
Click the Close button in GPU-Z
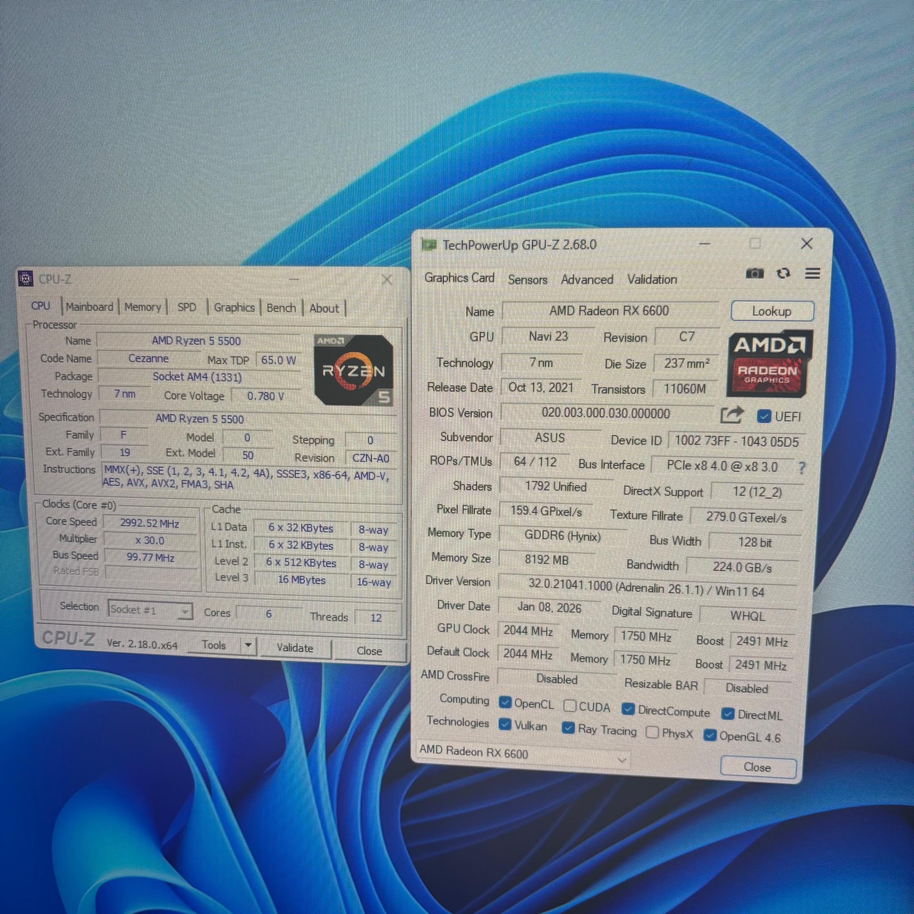pos(758,767)
